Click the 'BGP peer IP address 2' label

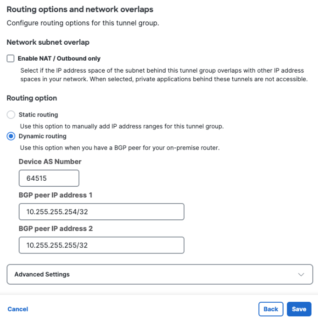pos(55,229)
